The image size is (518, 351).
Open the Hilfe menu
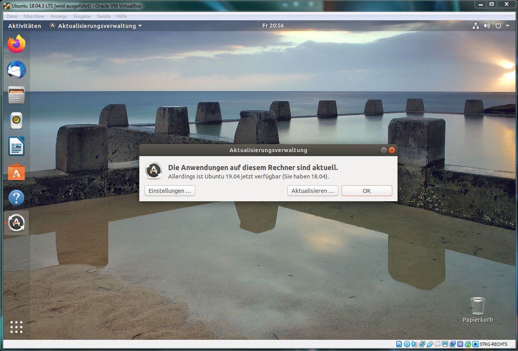122,16
